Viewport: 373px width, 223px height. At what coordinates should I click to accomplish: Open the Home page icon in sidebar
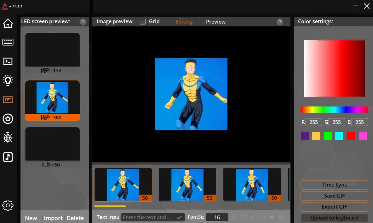tap(8, 23)
